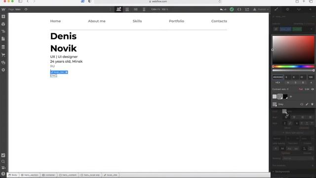Switch to the Style Manager tab
Image resolution: width=316 pixels, height=178 pixels.
[x=299, y=9]
